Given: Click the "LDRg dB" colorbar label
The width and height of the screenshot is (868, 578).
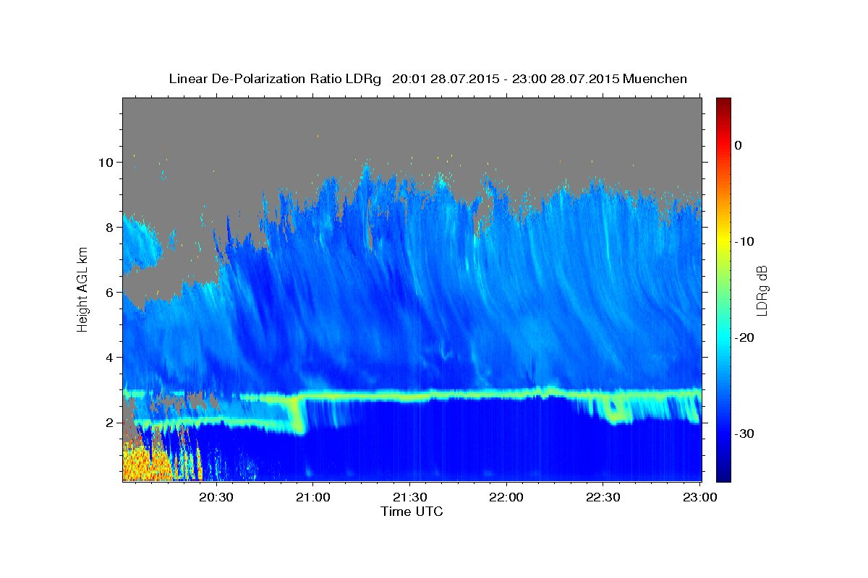Looking at the screenshot, I should (761, 290).
